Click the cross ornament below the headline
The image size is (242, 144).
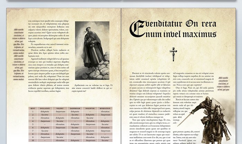tap(173, 54)
